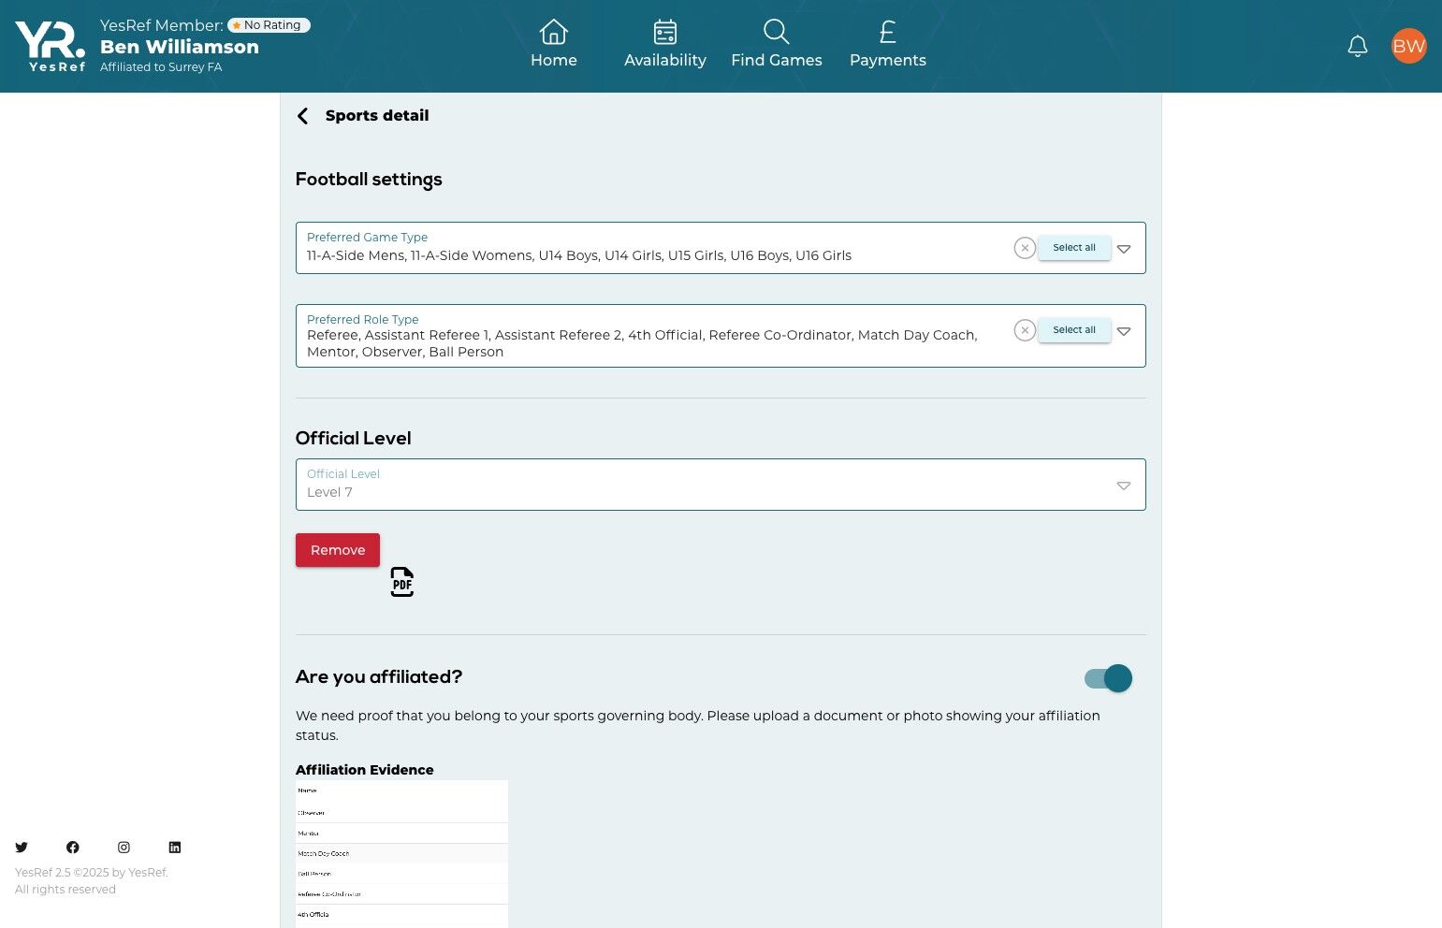The height and width of the screenshot is (928, 1442).
Task: Clear the Preferred Role Type selections
Action: [x=1025, y=330]
